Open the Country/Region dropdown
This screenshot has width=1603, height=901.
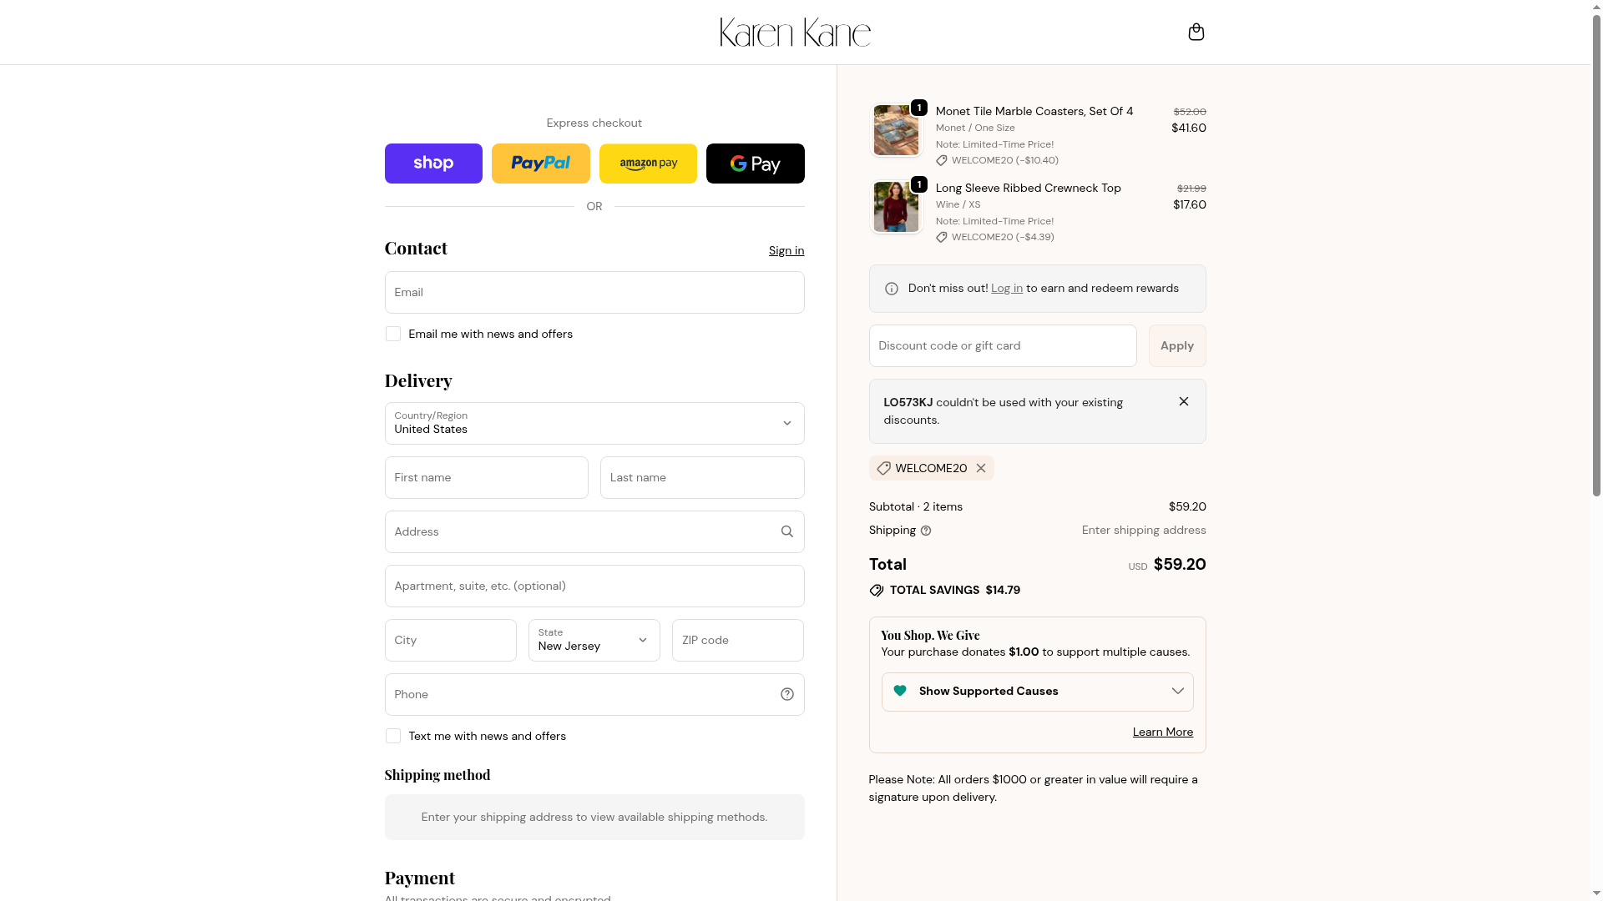coord(594,423)
